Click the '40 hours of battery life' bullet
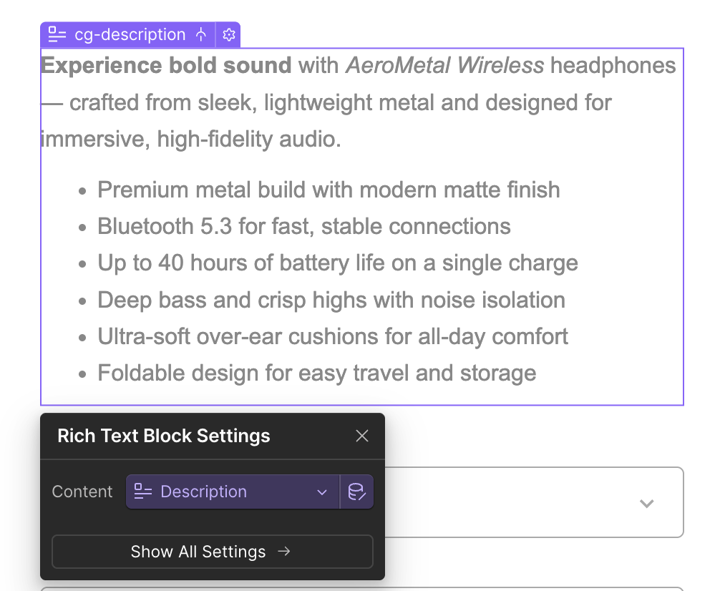 click(x=338, y=263)
